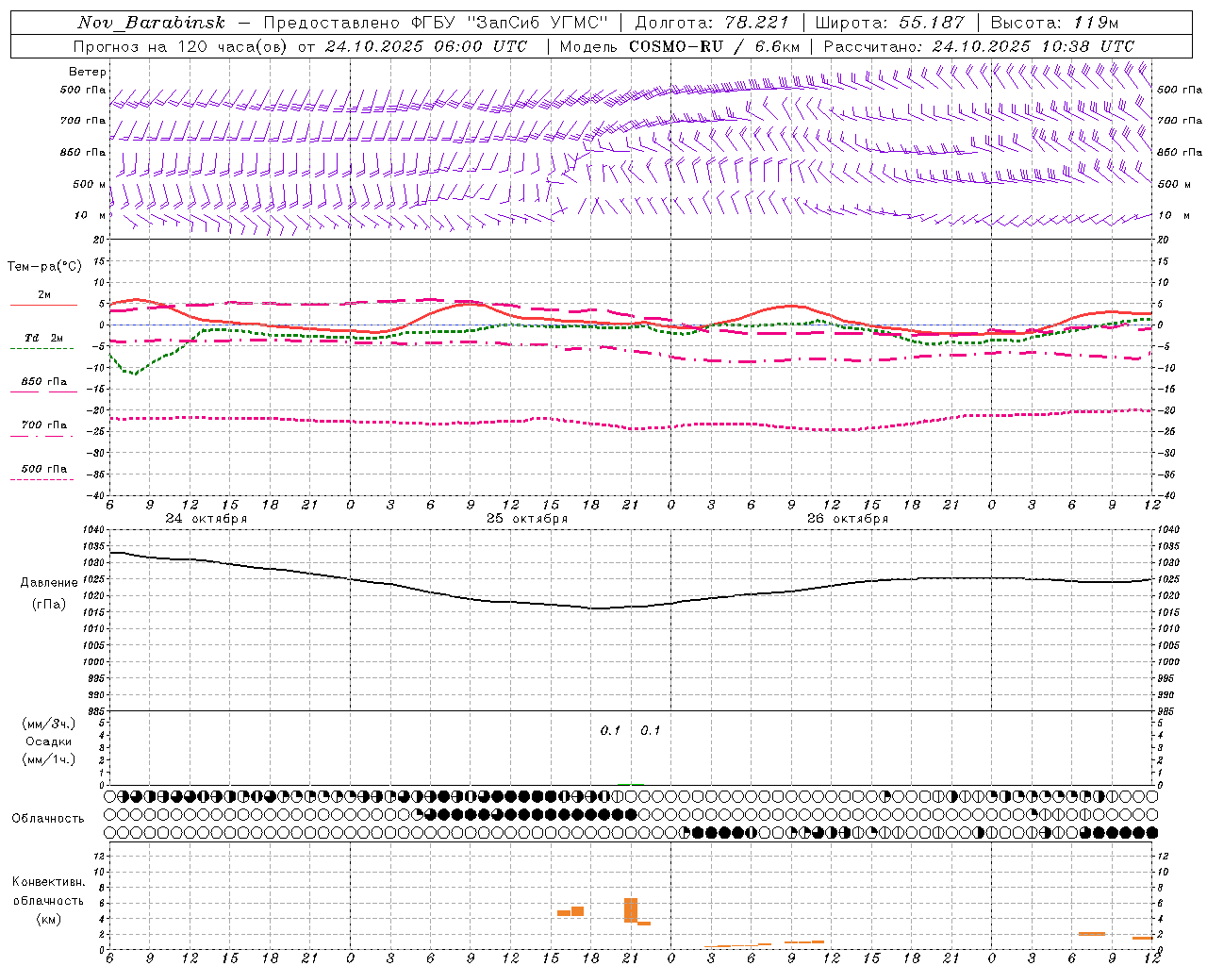Click the (гПа) unit label under Давление

pos(48,604)
